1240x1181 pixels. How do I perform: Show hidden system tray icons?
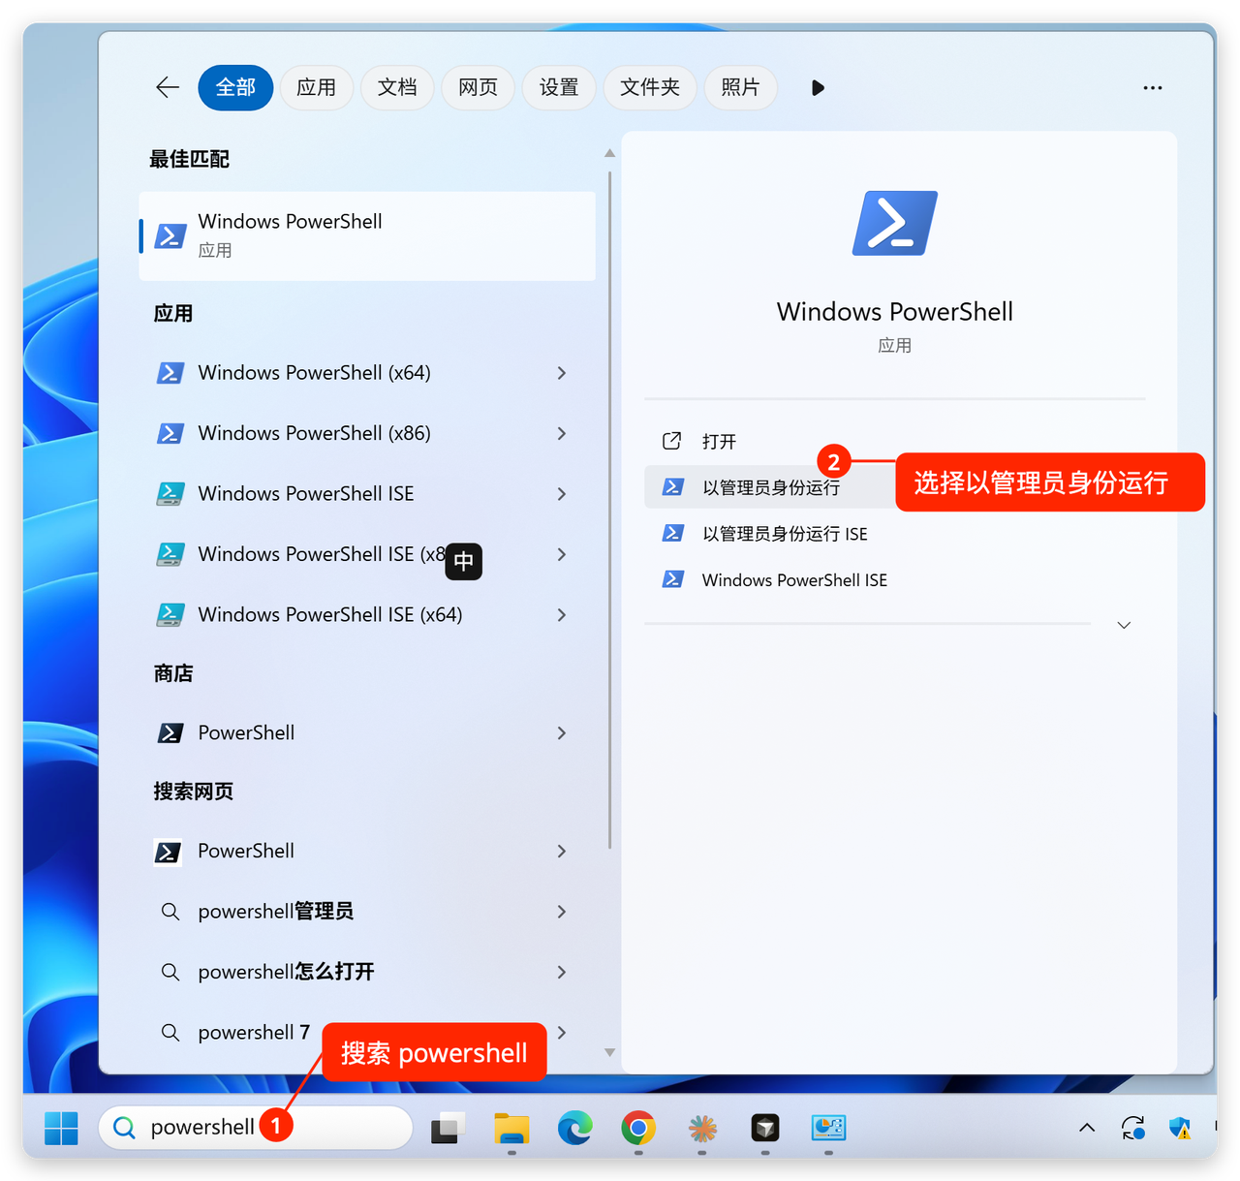[x=1087, y=1128]
